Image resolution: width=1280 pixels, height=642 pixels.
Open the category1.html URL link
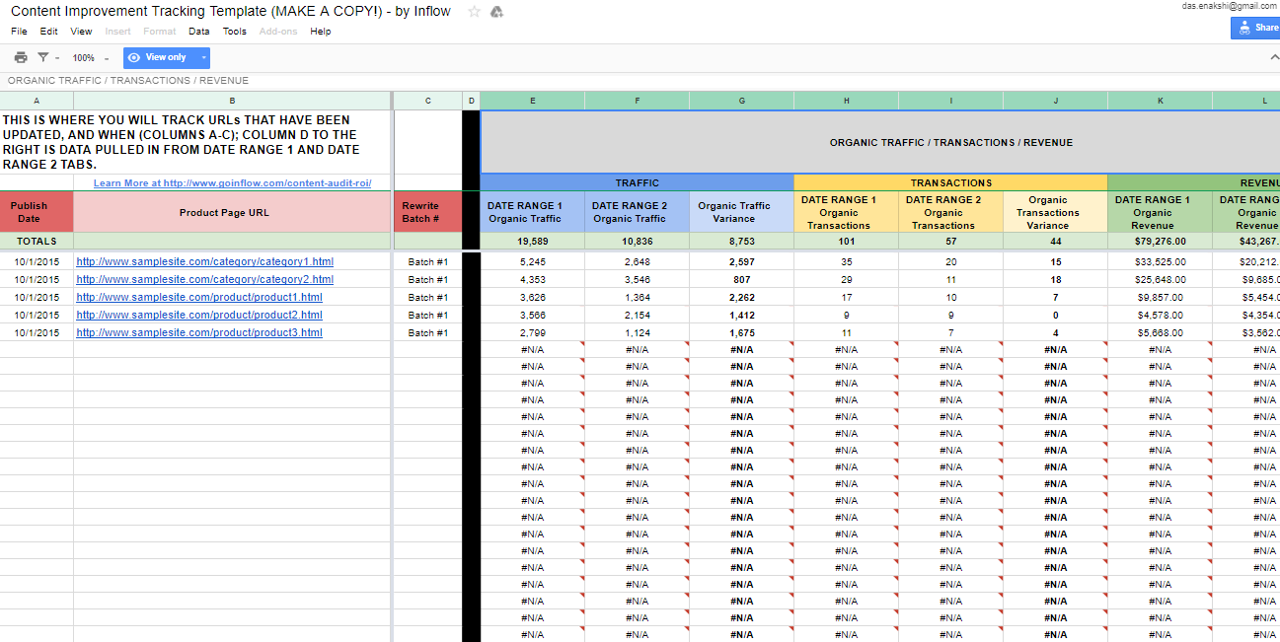point(204,262)
